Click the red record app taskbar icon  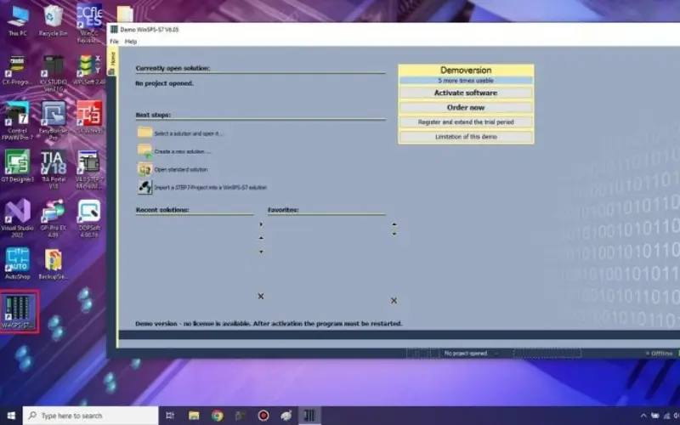point(263,416)
